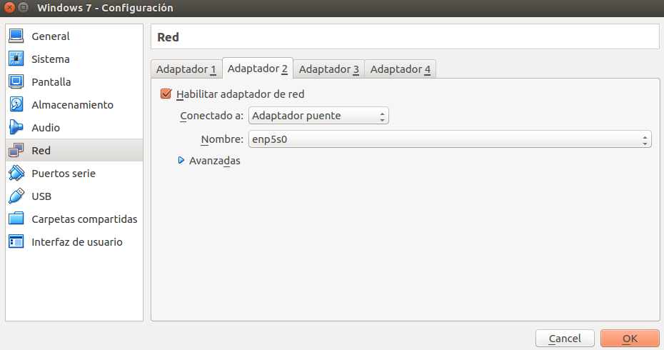Screen dimensions: 664x350
Task: Click the General monitor icon
Action: pos(16,36)
